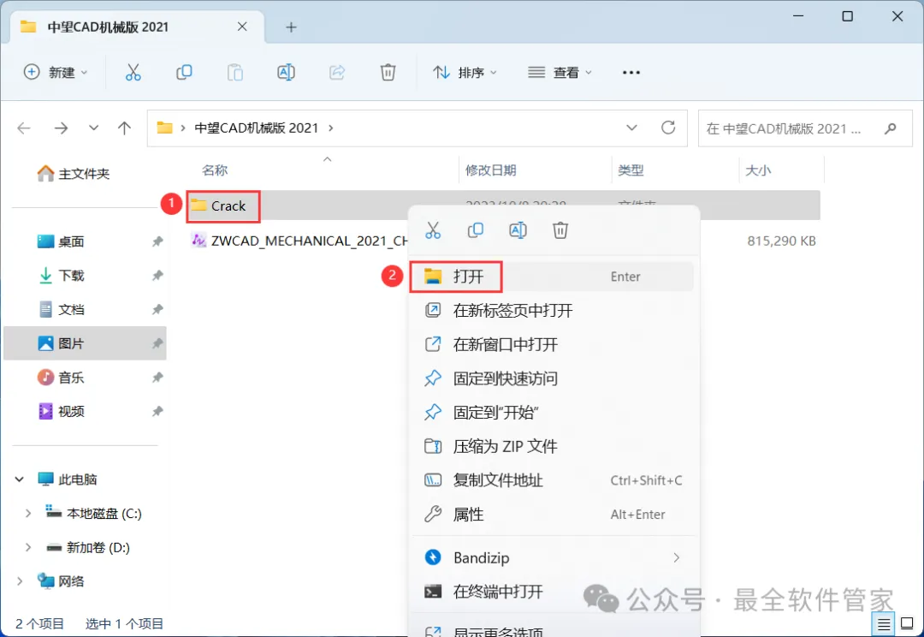Add a new tab with the plus button
Image resolution: width=924 pixels, height=637 pixels.
point(291,27)
